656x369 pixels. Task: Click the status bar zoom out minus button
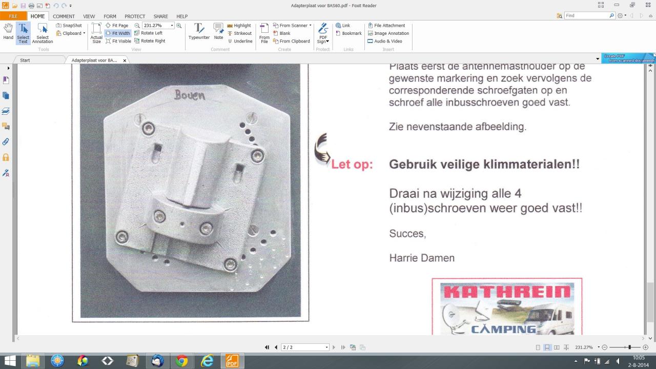coord(605,347)
